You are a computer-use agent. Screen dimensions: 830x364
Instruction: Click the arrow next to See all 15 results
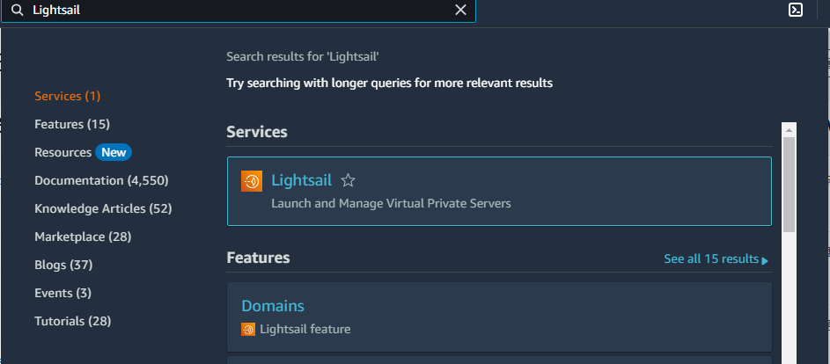[765, 260]
